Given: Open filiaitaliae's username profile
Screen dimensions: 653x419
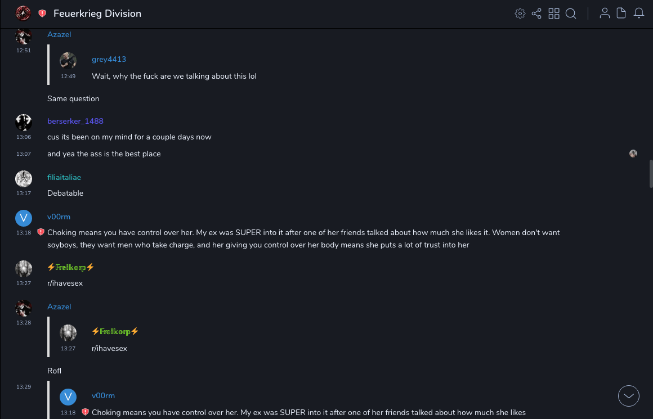Looking at the screenshot, I should (x=64, y=177).
